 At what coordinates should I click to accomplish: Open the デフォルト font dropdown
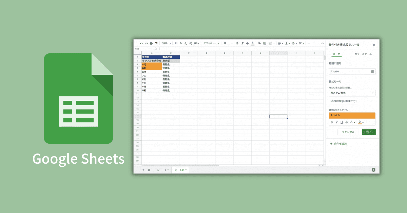pos(212,43)
